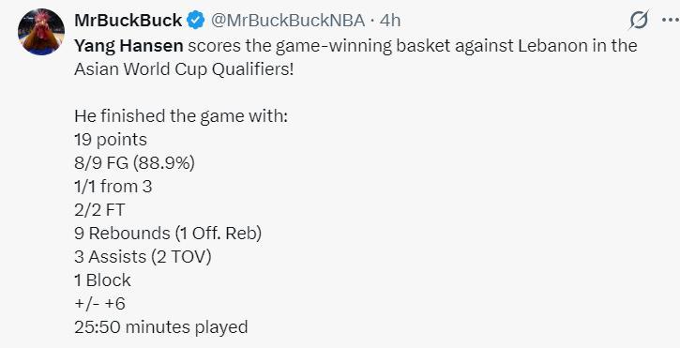The image size is (680, 348).
Task: Open MrBuckBuck's rooster profile picture
Action: [x=41, y=32]
